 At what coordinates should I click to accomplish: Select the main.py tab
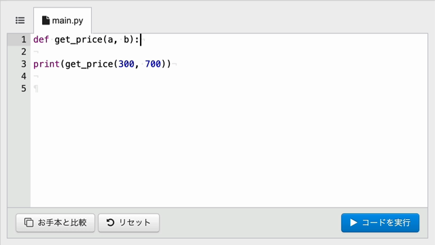click(x=63, y=20)
